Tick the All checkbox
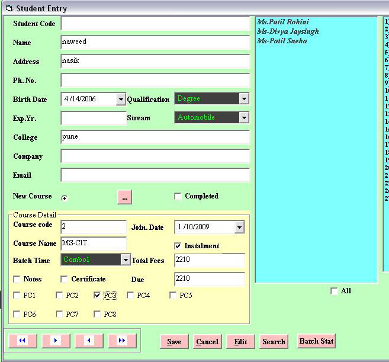Image resolution: width=389 pixels, height=362 pixels. click(x=334, y=291)
